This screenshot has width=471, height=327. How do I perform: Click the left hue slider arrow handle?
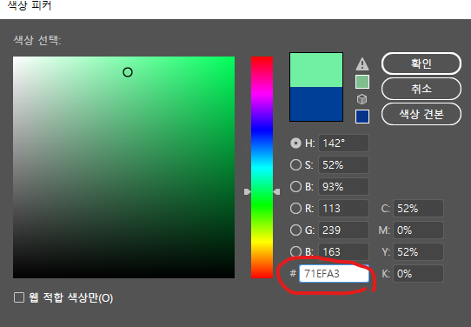[247, 191]
